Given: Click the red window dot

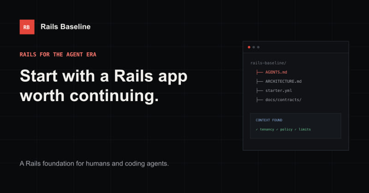Looking at the screenshot, I should 249,47.
